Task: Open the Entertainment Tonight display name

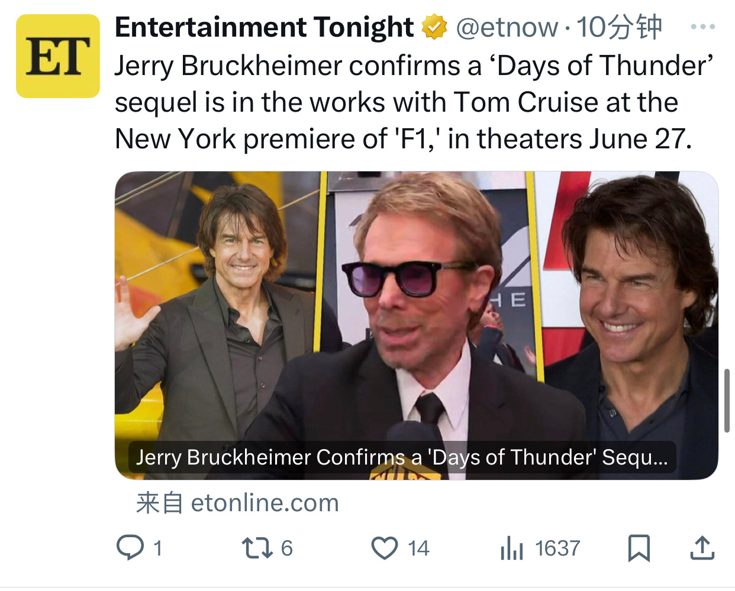Action: pyautogui.click(x=264, y=27)
